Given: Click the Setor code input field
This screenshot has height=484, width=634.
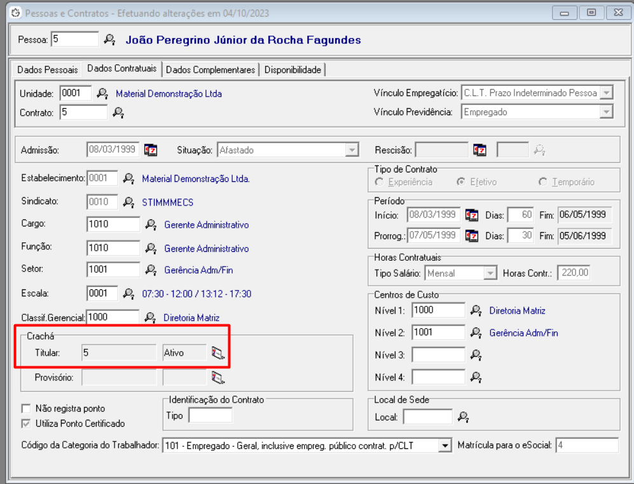Looking at the screenshot, I should pos(113,270).
